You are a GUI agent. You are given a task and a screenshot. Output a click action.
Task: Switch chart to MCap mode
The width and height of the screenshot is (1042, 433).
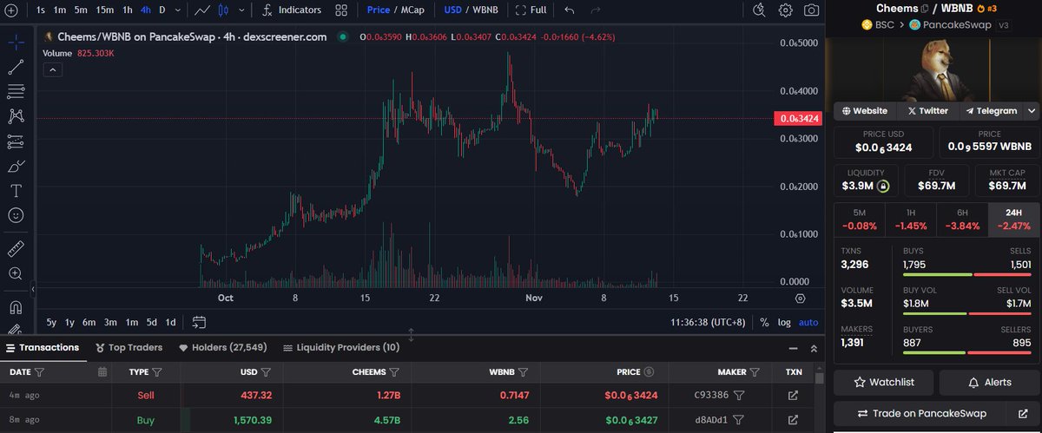click(412, 10)
